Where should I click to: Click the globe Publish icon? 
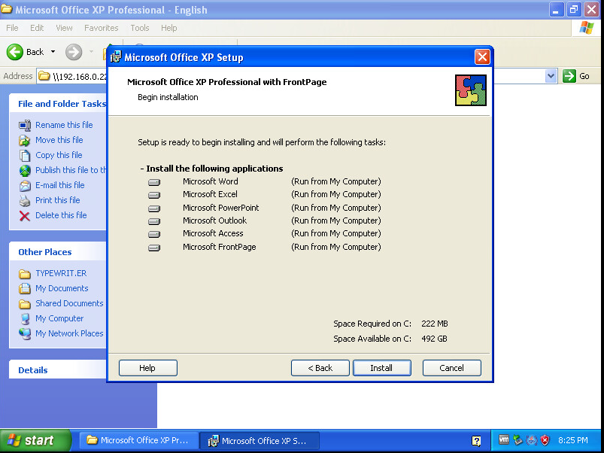click(x=25, y=171)
